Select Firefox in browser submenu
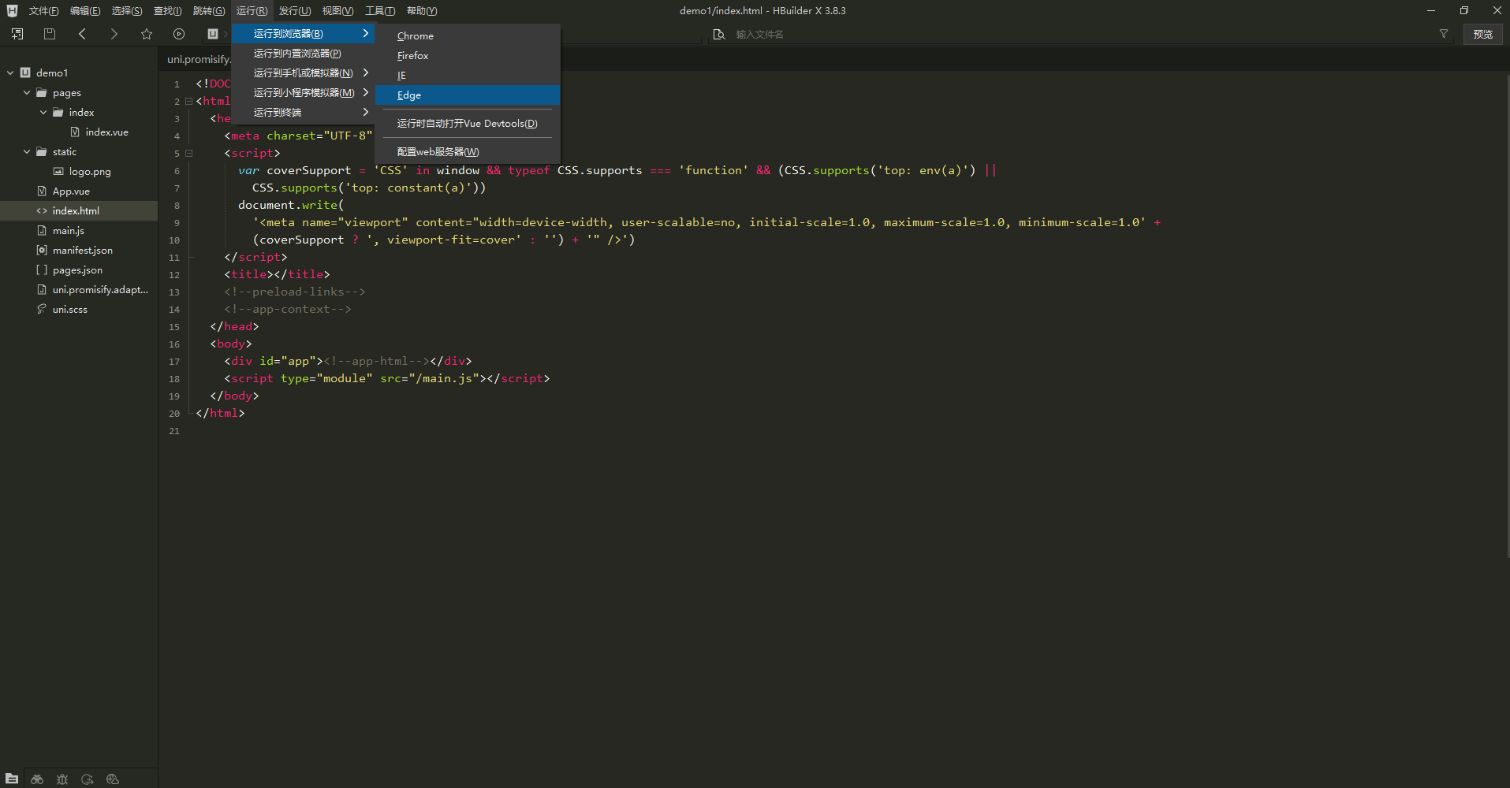 pyautogui.click(x=468, y=55)
